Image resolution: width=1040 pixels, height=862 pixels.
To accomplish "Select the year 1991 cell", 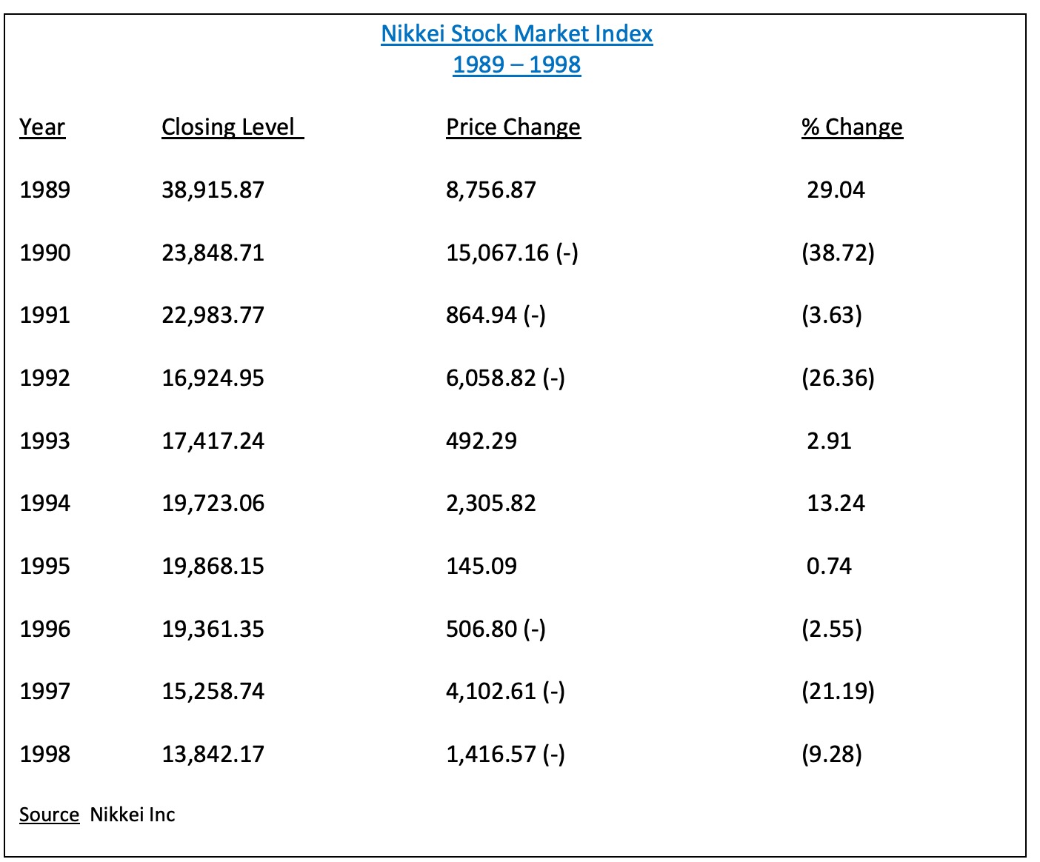I will coord(45,315).
